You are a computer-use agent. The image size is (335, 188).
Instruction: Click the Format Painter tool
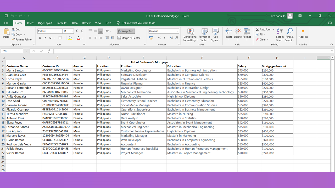[22, 39]
